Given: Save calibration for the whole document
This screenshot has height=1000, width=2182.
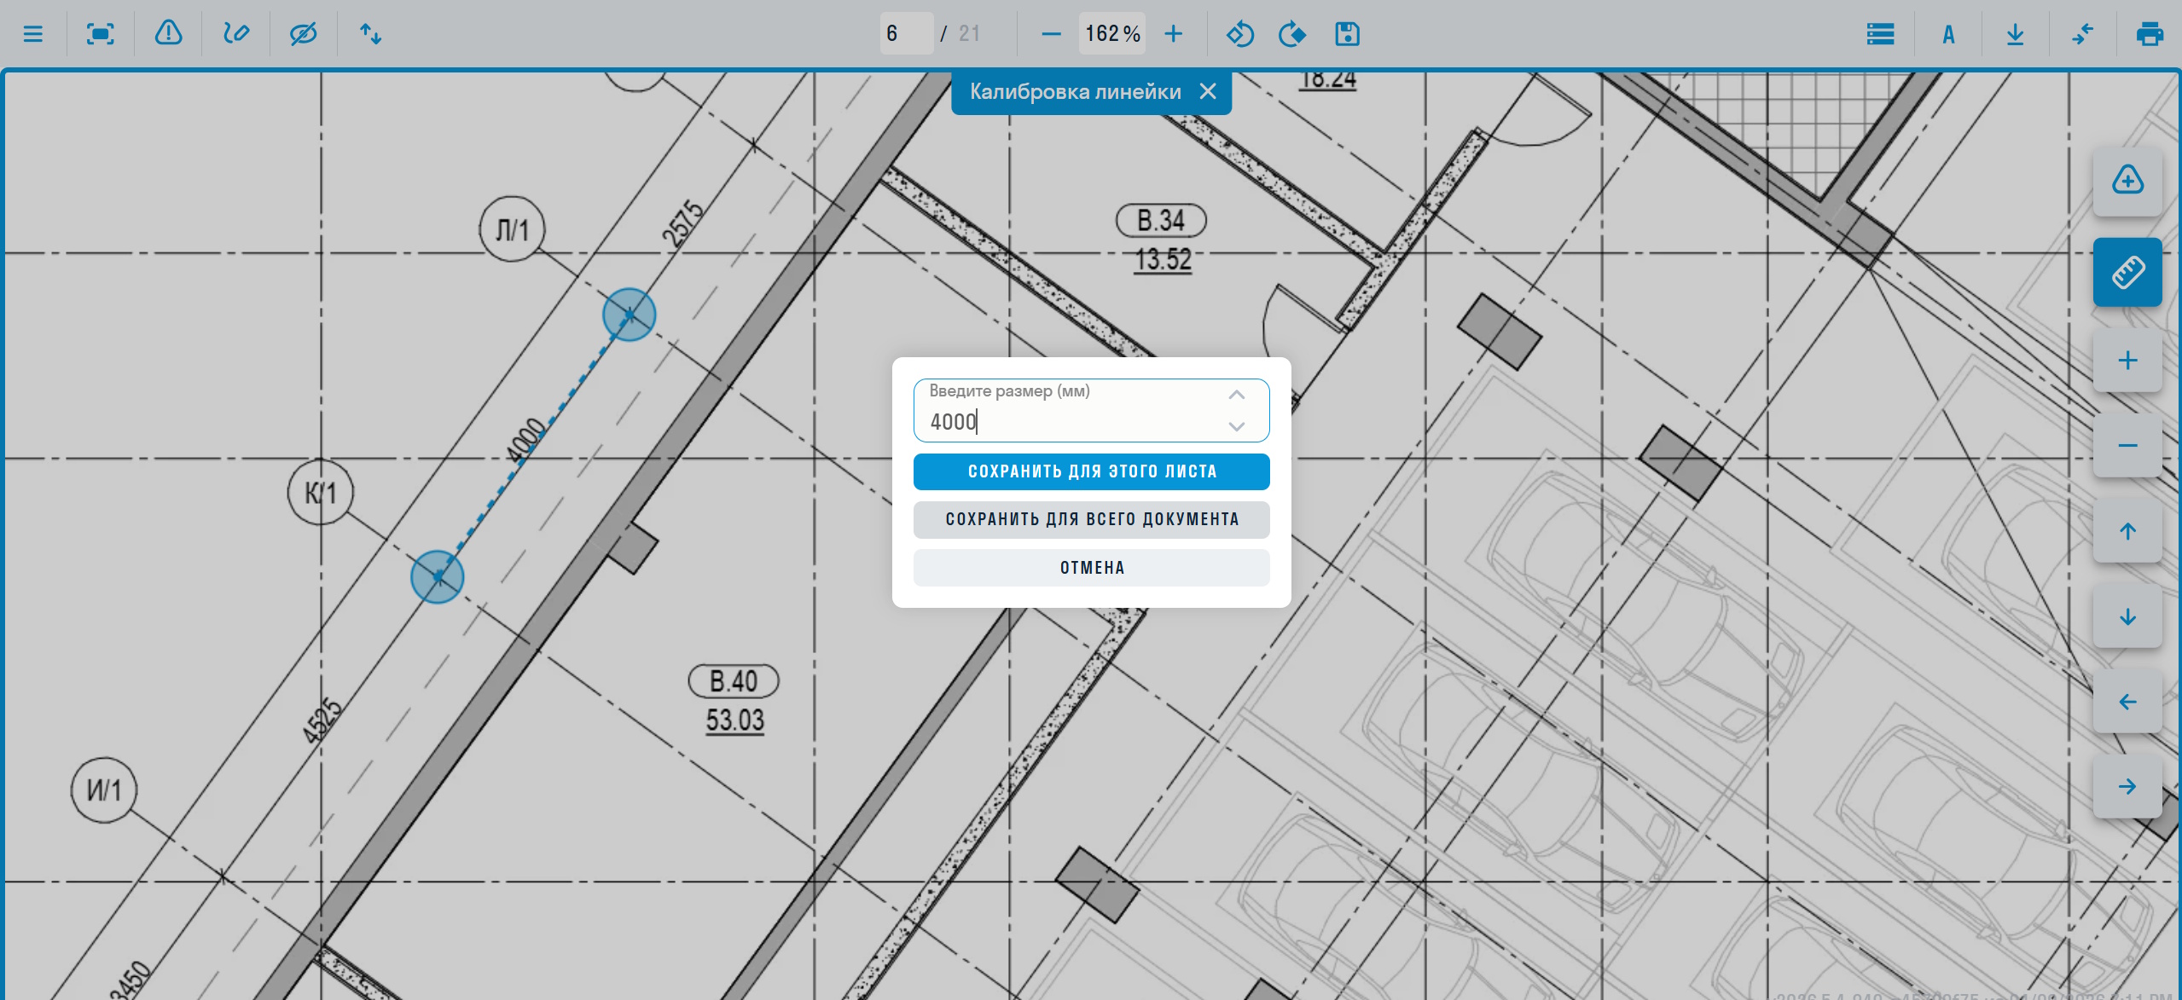Looking at the screenshot, I should point(1091,519).
